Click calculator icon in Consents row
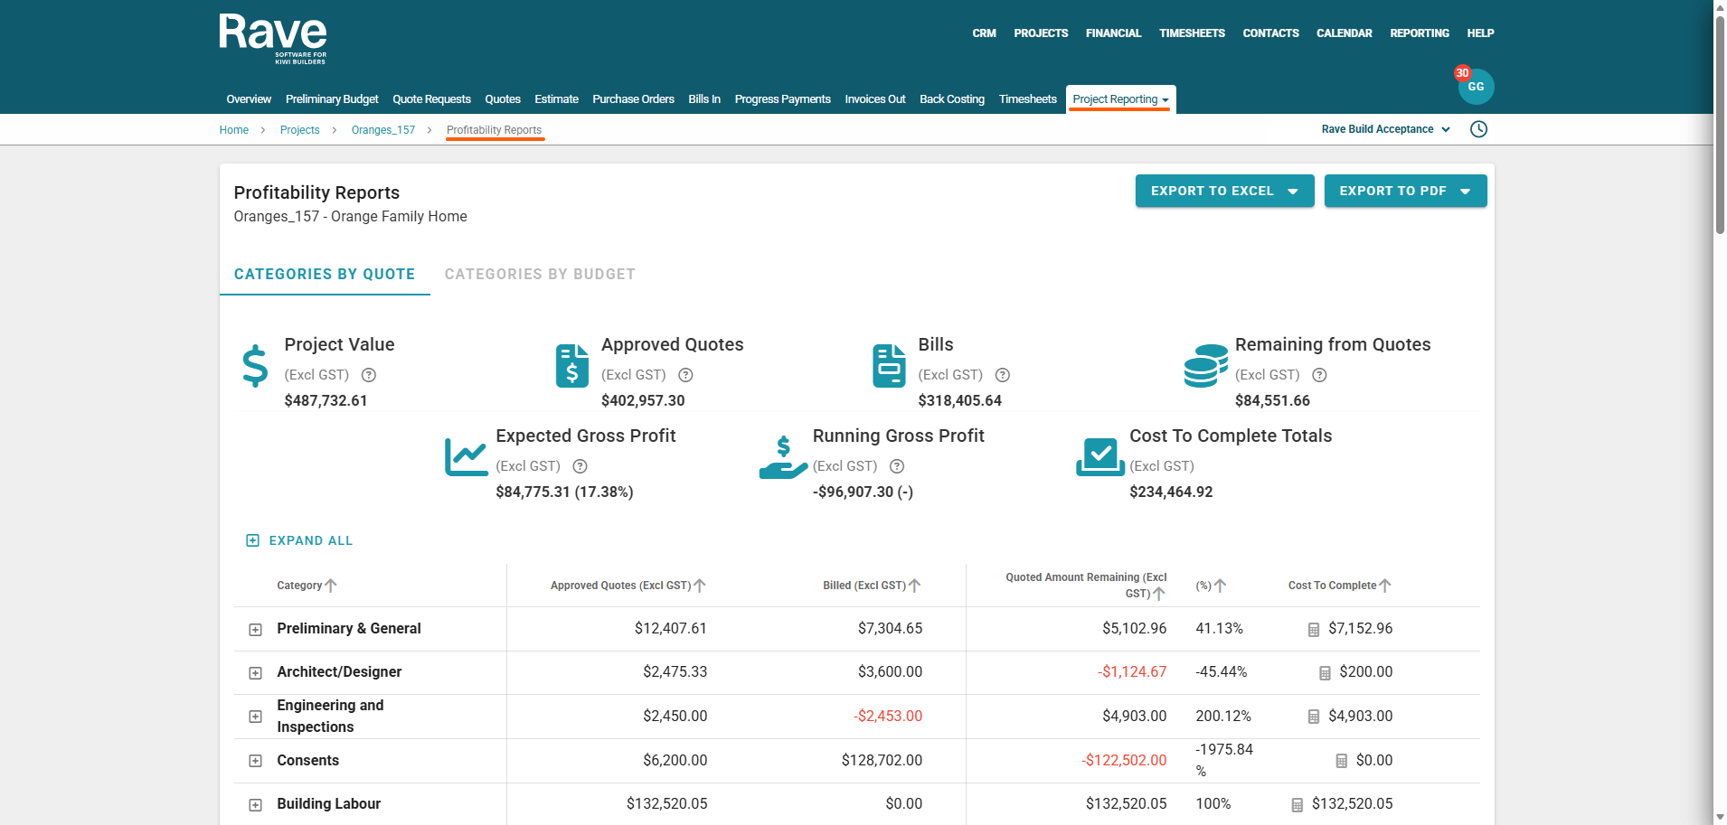The width and height of the screenshot is (1727, 825). (1342, 762)
